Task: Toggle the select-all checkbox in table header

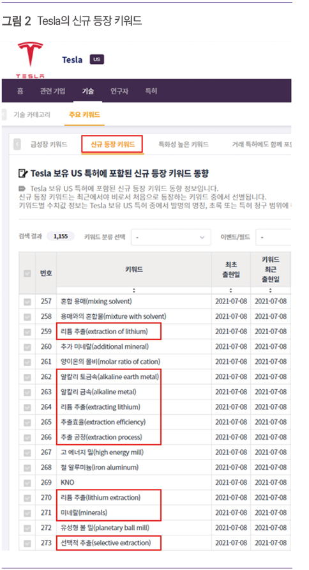Action: pyautogui.click(x=27, y=273)
